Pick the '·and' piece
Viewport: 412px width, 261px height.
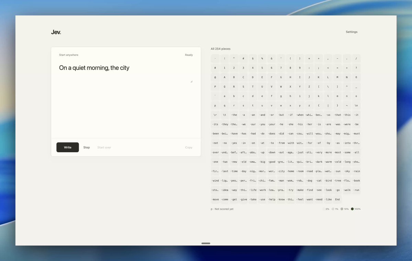pyautogui.click(x=262, y=115)
